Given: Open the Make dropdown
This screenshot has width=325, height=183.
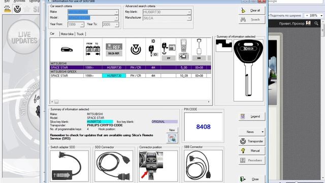Looking at the screenshot, I should 116,12.
